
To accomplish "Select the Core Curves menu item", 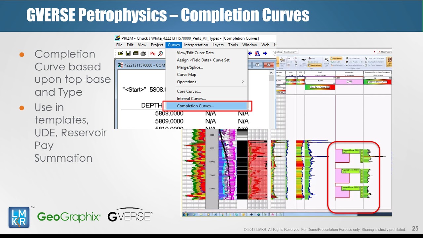I will coord(207,92).
